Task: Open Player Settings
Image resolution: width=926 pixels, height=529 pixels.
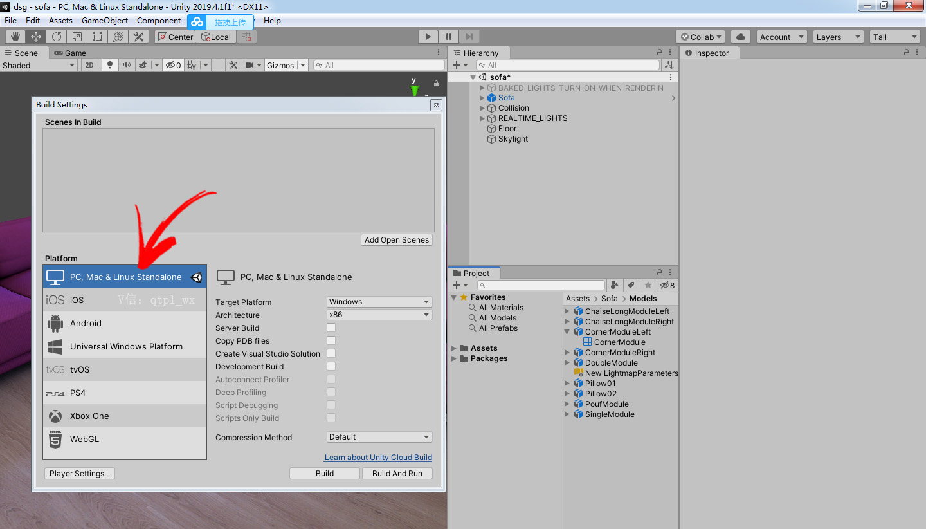Action: (x=80, y=473)
